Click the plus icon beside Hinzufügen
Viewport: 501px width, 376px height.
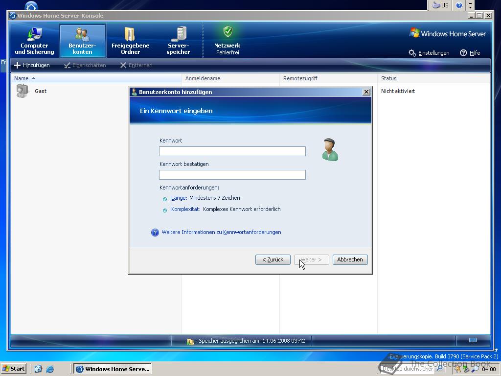pos(17,65)
